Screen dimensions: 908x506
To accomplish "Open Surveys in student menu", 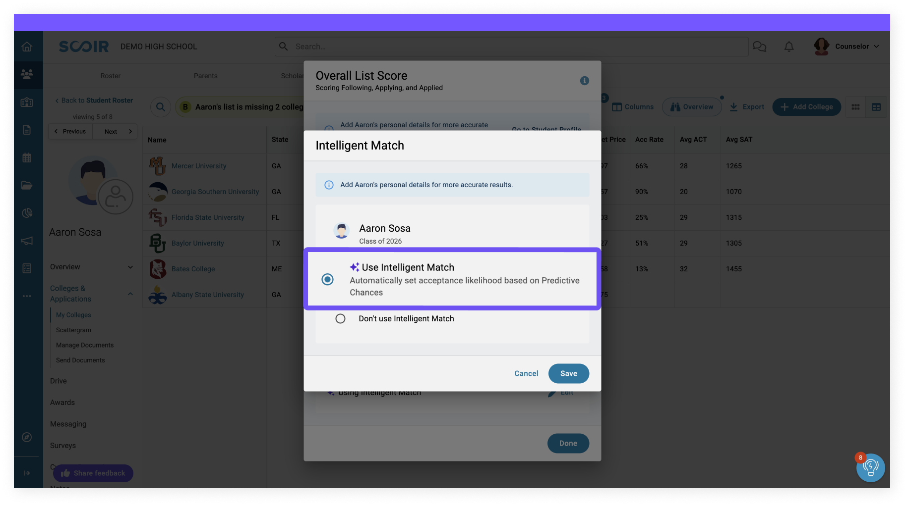I will click(x=63, y=446).
